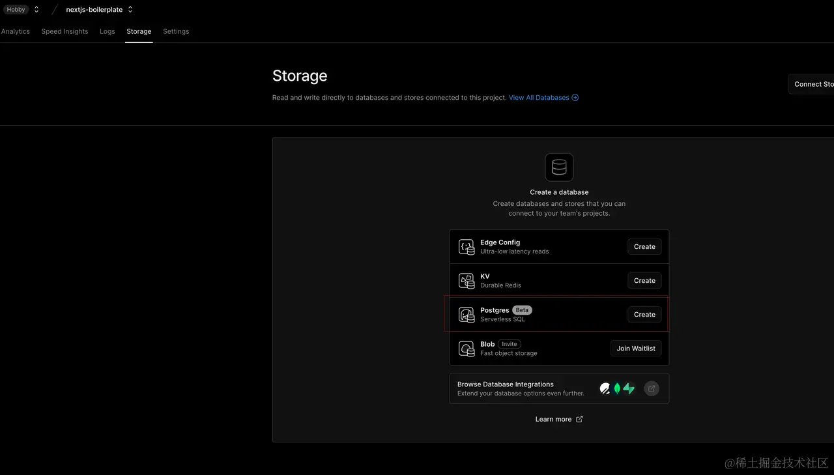Click the Invite badge next to Blob
Viewport: 834px width, 475px height.
pos(510,344)
